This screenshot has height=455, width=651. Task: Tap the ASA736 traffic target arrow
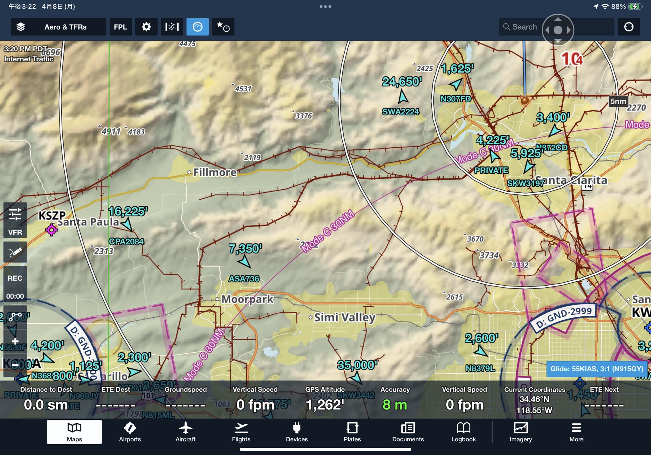pyautogui.click(x=244, y=262)
